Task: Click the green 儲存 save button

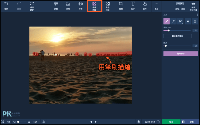Action: coord(171,122)
